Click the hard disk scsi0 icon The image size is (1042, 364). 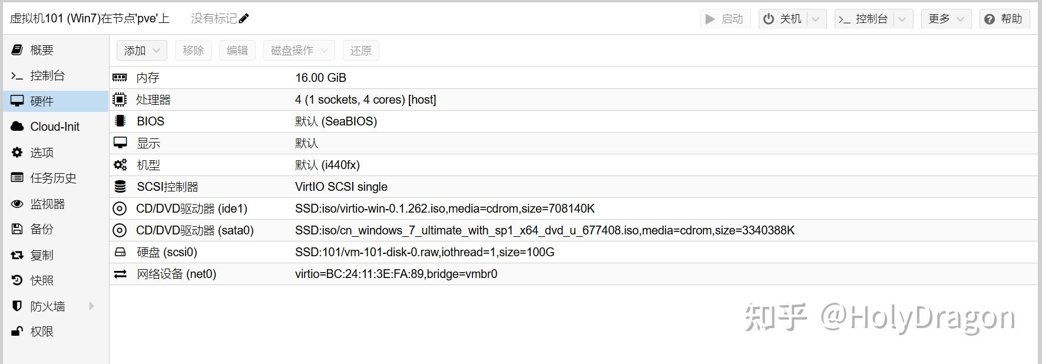120,252
